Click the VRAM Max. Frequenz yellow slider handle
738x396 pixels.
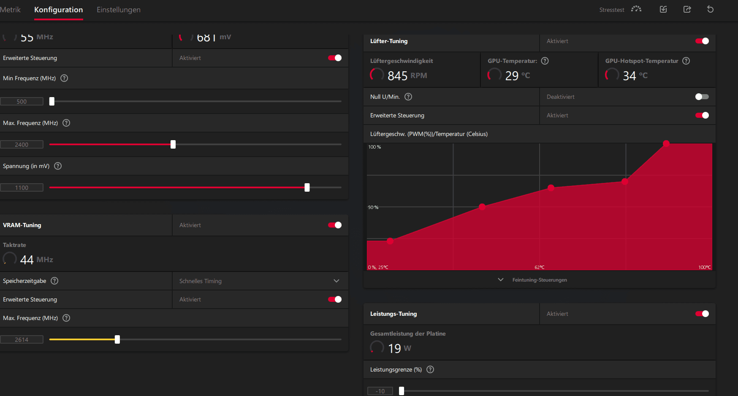[x=117, y=339]
